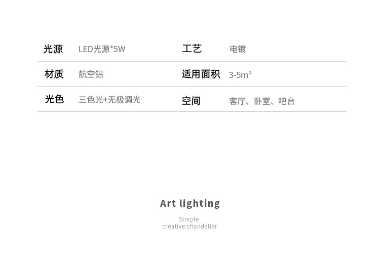Screen dimensions: 380x270
Task: Click the 工艺 label
Action: click(x=192, y=49)
